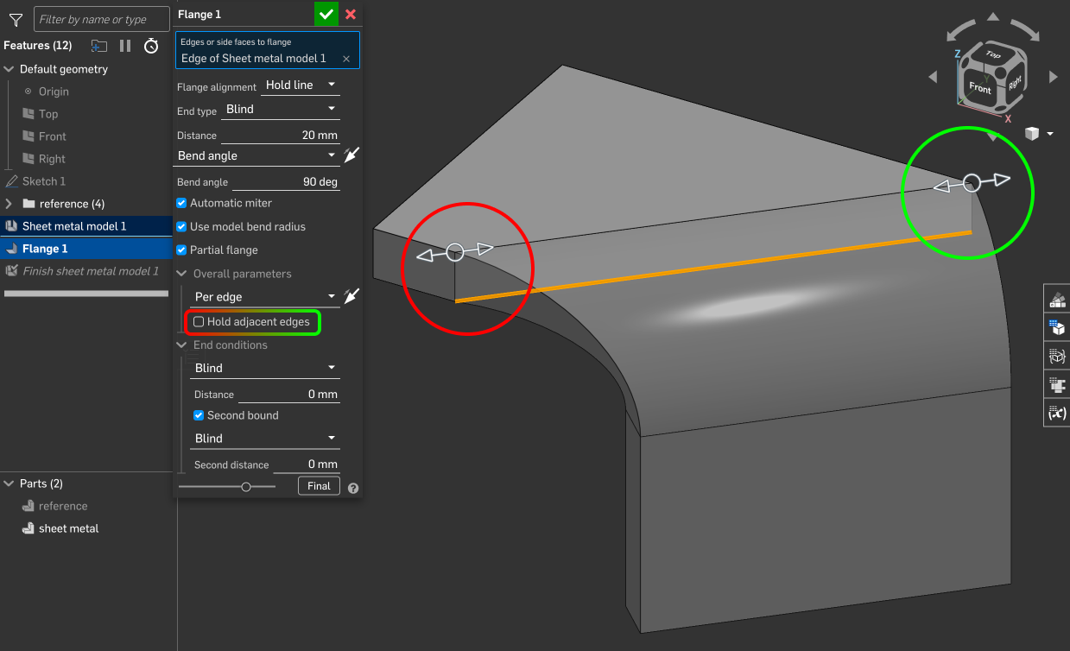Image resolution: width=1070 pixels, height=651 pixels.
Task: Open the Per edge dropdown
Action: [x=264, y=297]
